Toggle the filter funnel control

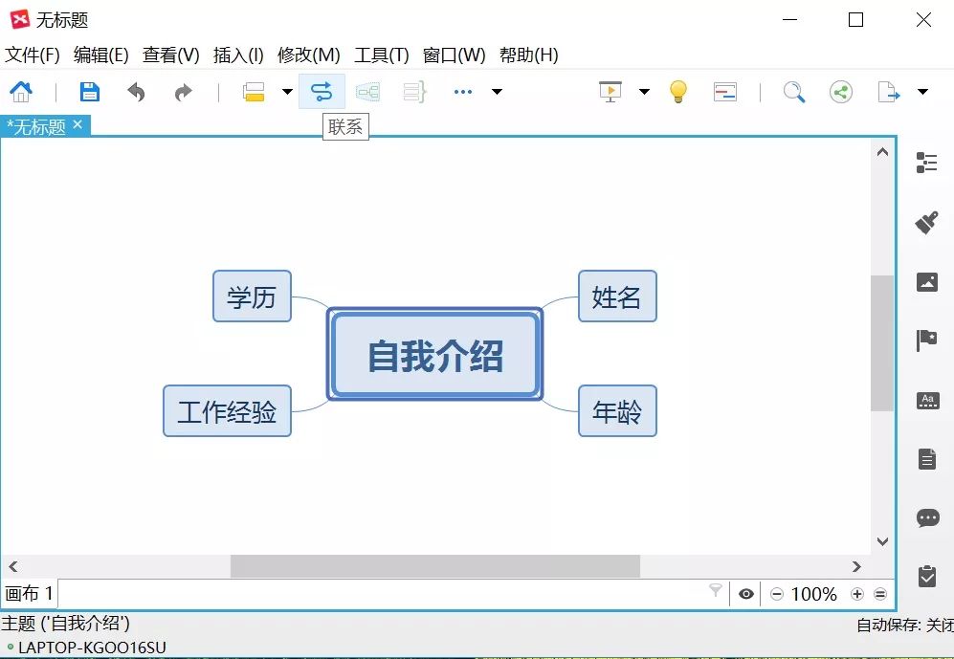[716, 593]
